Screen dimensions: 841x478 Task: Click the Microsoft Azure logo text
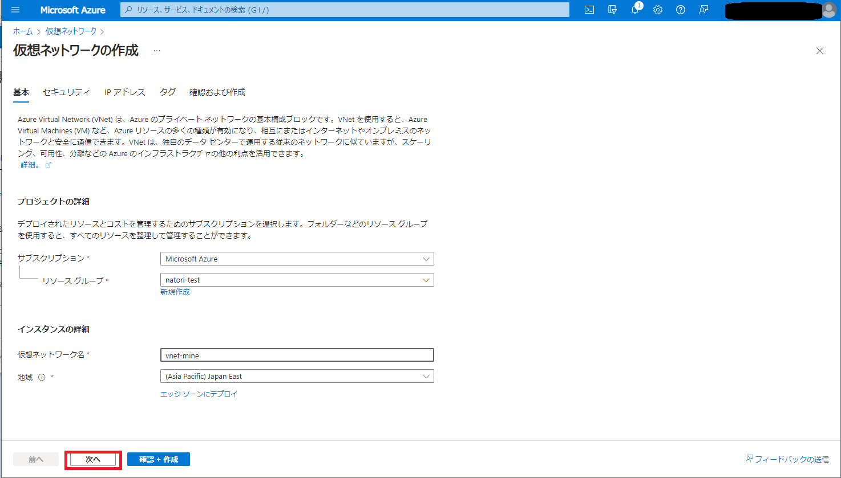point(73,10)
